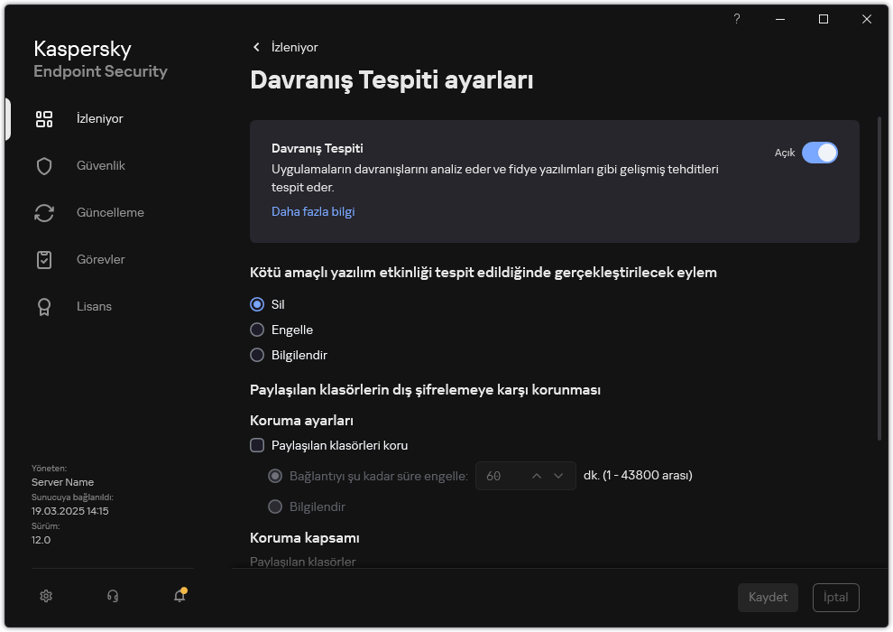The height and width of the screenshot is (632, 893).
Task: Open the Lisans section
Action: tap(94, 306)
